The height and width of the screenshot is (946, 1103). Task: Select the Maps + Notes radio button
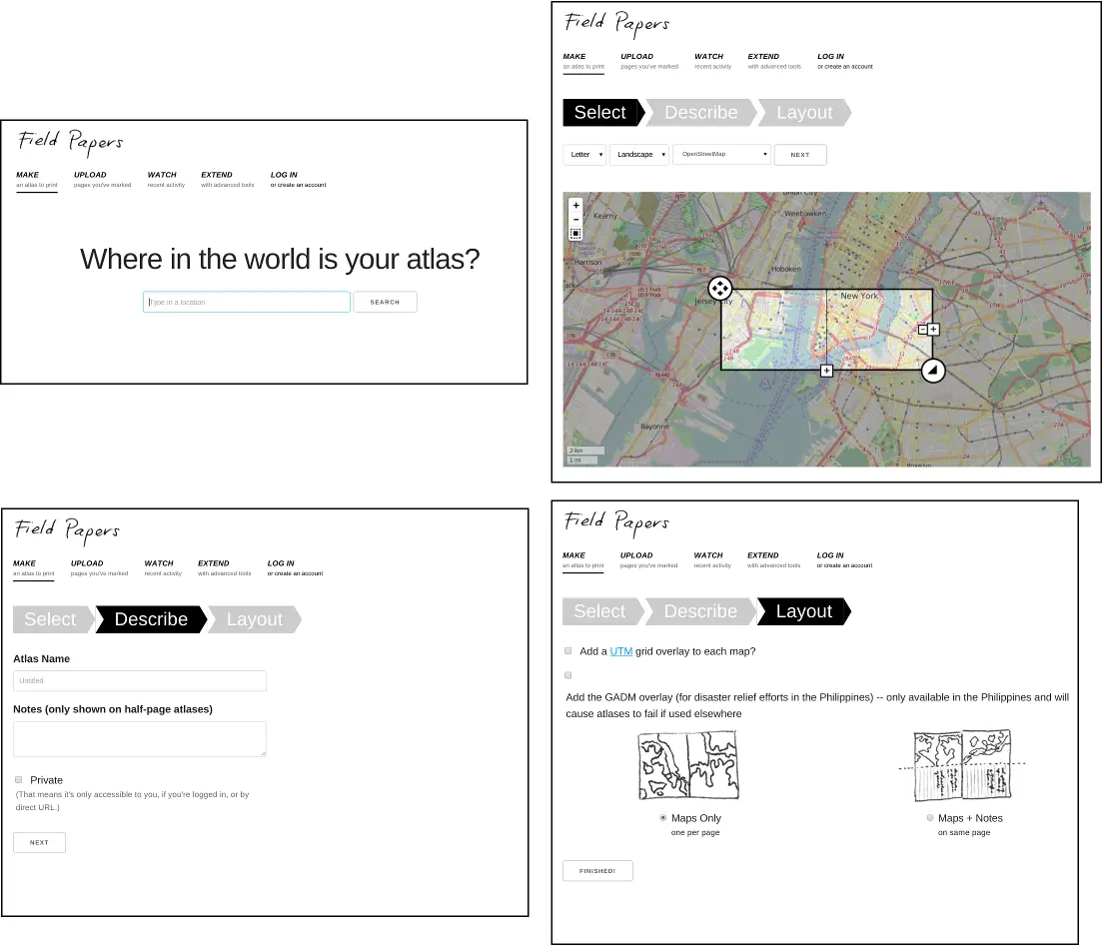930,818
